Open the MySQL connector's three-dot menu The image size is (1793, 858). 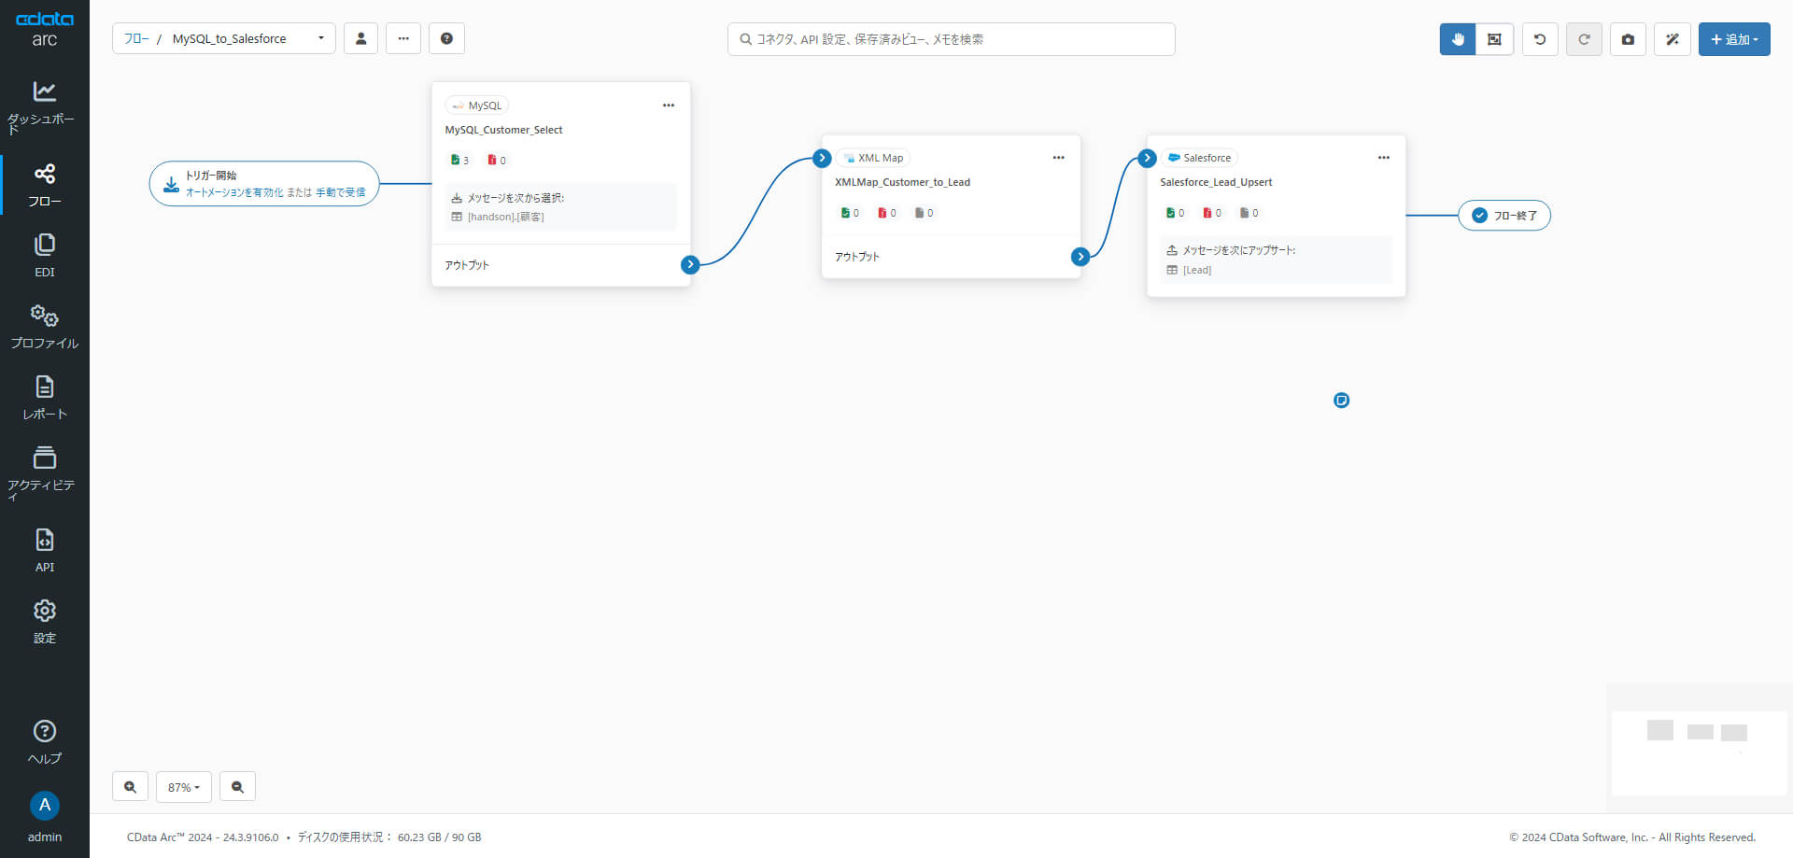click(669, 105)
